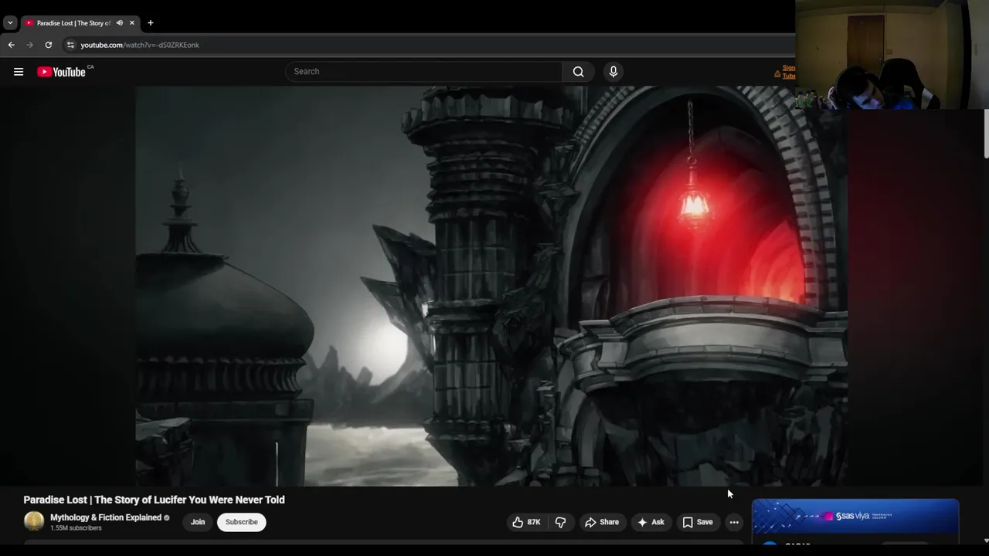Click the search magnifier button
989x556 pixels.
click(578, 72)
